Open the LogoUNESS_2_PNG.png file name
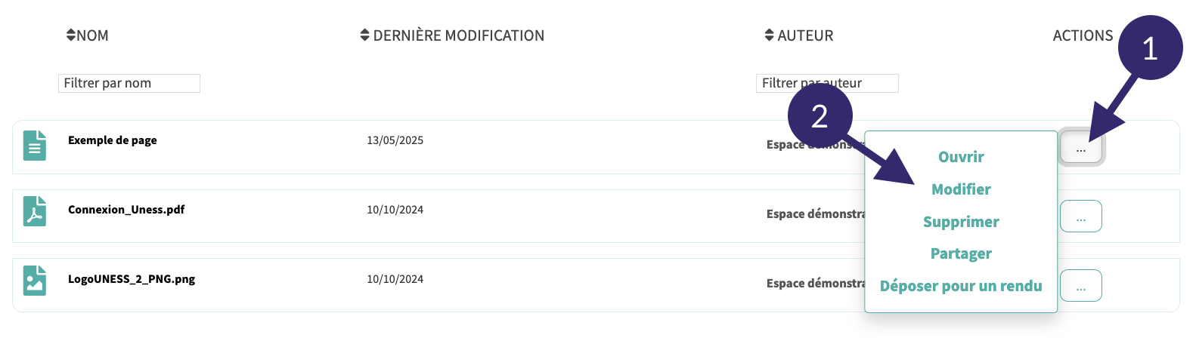The image size is (1196, 347). coord(132,279)
